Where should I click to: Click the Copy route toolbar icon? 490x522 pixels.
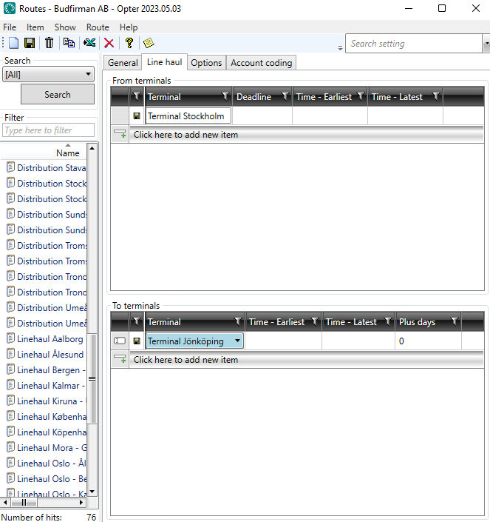coord(69,43)
